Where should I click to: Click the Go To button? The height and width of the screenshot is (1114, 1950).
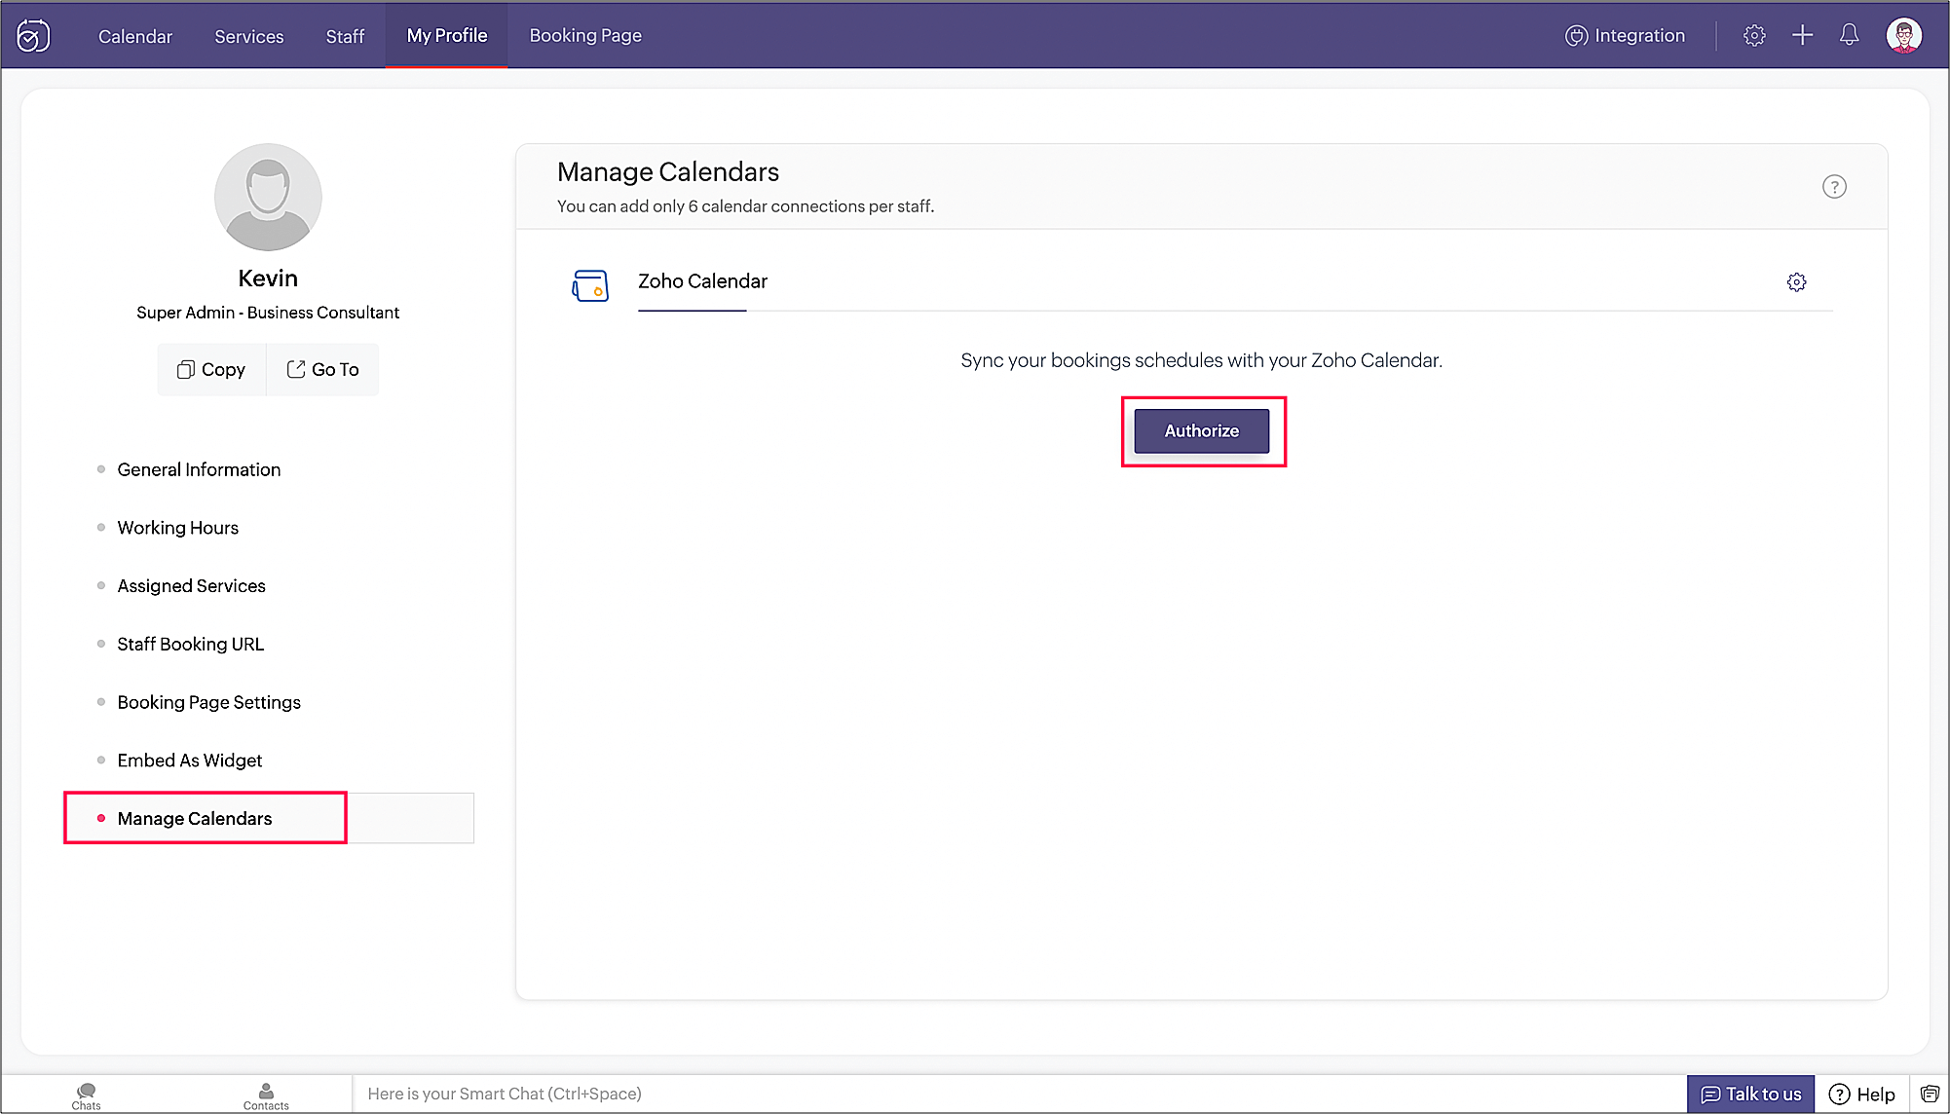tap(322, 370)
